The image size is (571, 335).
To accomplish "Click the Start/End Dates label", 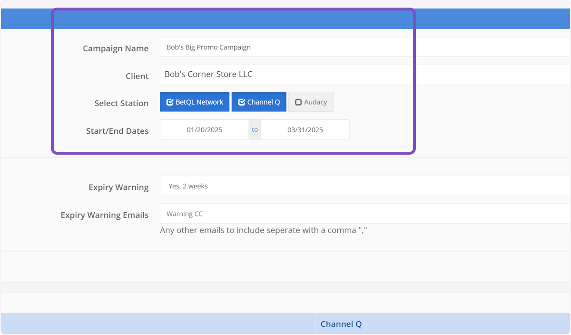I will point(117,131).
